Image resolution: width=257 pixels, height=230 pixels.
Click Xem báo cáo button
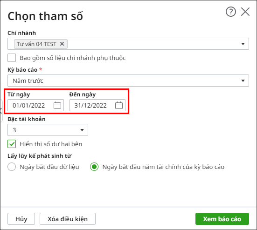[222, 219]
